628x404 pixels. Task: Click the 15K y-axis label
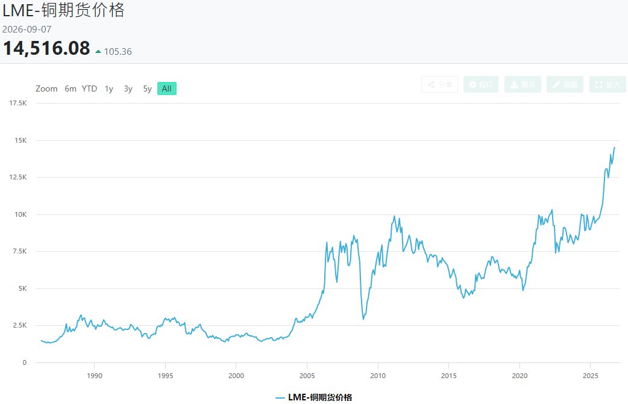pyautogui.click(x=20, y=140)
